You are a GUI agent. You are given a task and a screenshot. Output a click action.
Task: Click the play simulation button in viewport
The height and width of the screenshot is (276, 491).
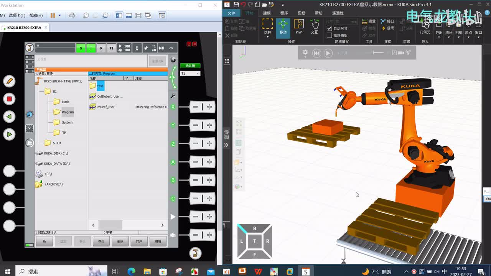pos(328,53)
